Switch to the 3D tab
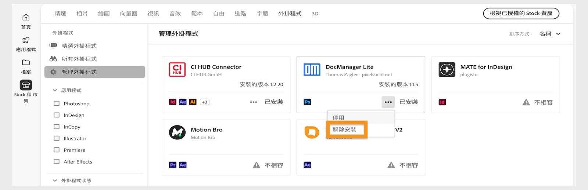Screen dimensions: 588x190 click(315, 14)
